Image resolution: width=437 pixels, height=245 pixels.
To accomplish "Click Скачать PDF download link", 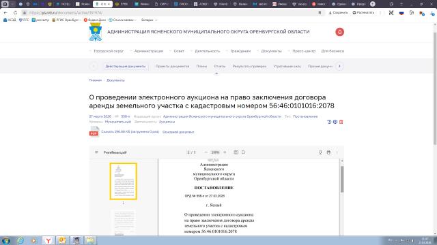I will click(x=130, y=131).
